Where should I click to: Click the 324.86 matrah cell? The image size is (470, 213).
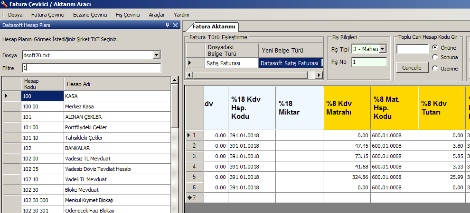pyautogui.click(x=347, y=177)
